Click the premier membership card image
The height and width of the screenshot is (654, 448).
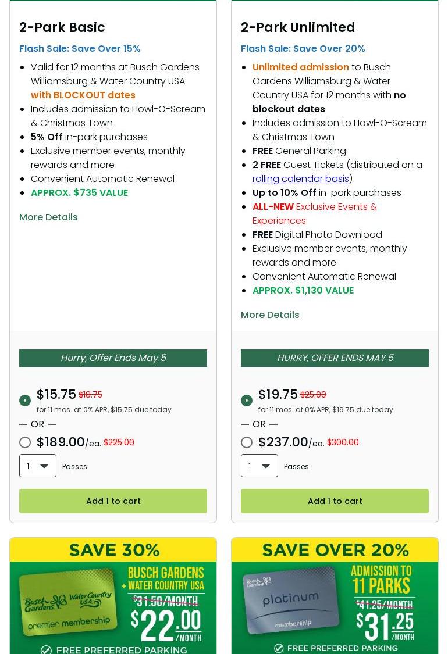pos(68,605)
